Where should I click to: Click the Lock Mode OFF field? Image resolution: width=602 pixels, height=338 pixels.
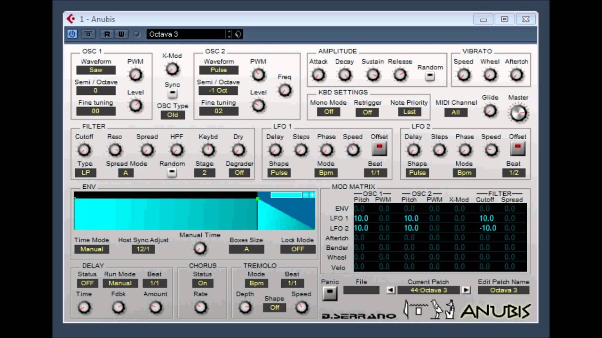point(298,249)
